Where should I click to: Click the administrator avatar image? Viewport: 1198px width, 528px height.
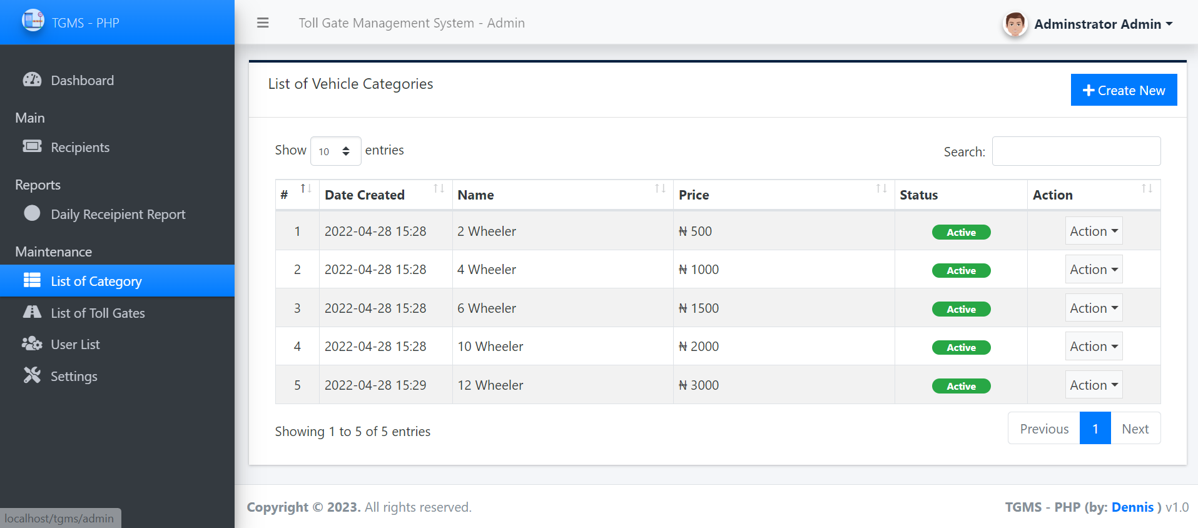coord(1015,24)
